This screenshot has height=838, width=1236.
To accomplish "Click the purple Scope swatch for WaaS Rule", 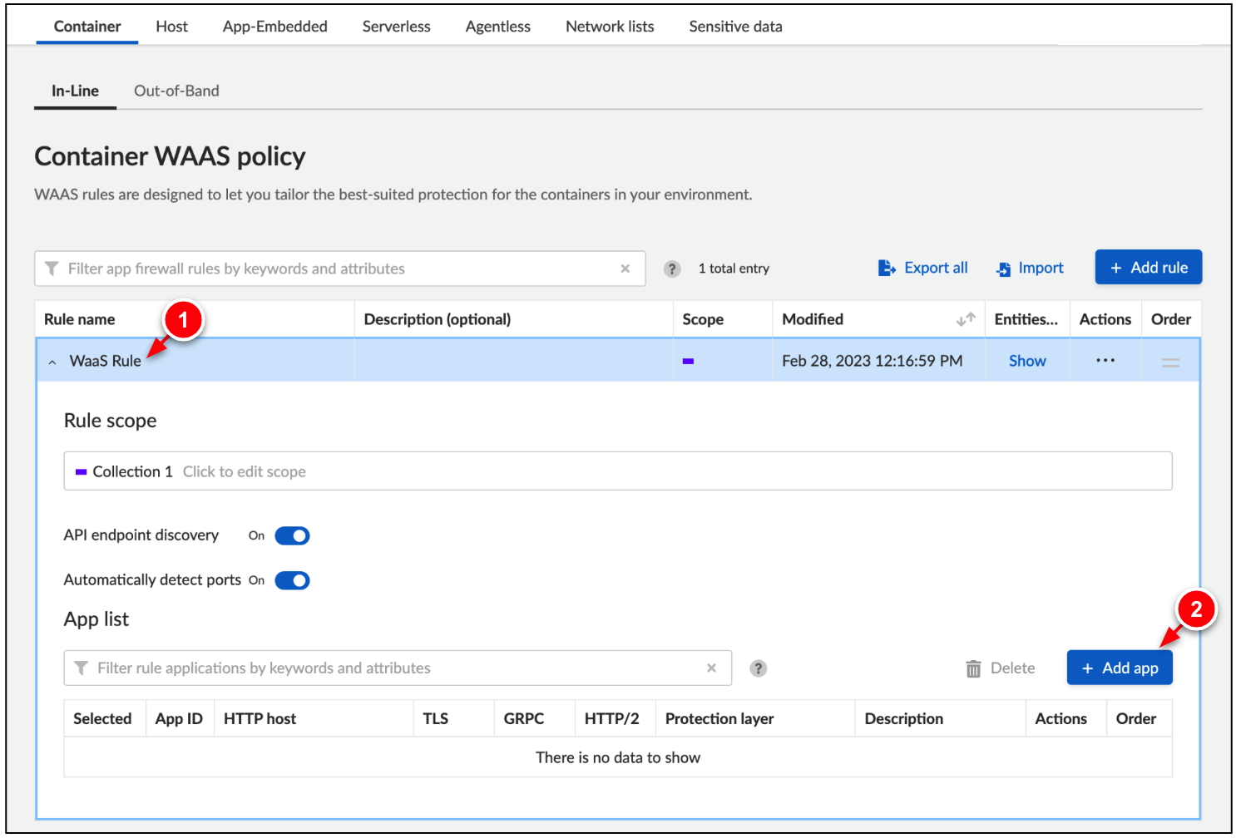I will (x=688, y=360).
